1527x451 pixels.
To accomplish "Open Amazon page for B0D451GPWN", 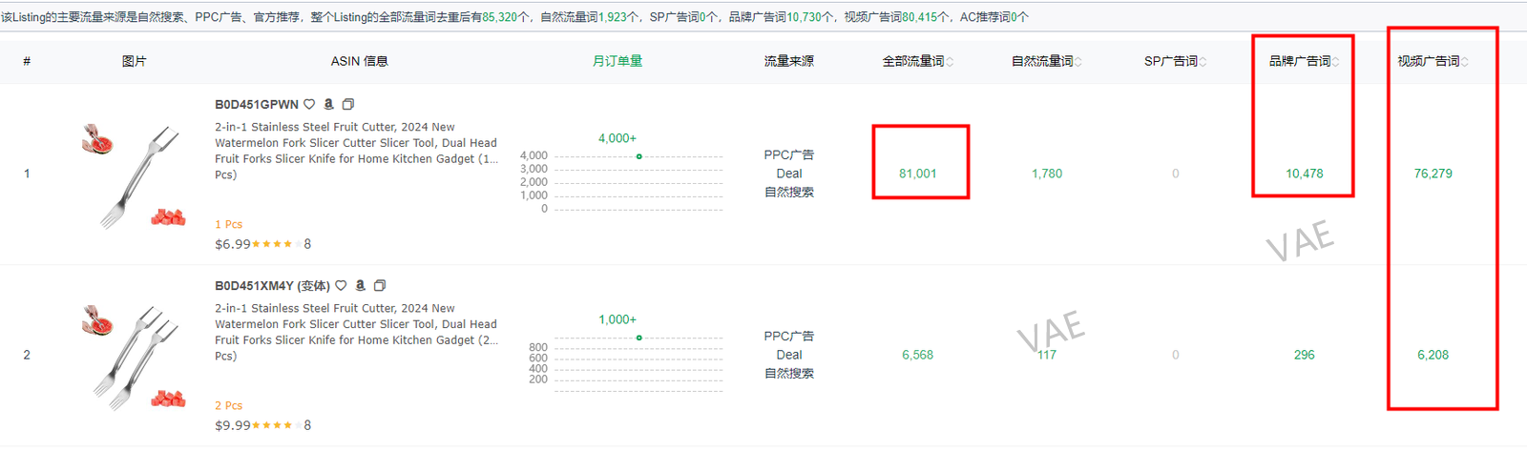I will pyautogui.click(x=329, y=104).
